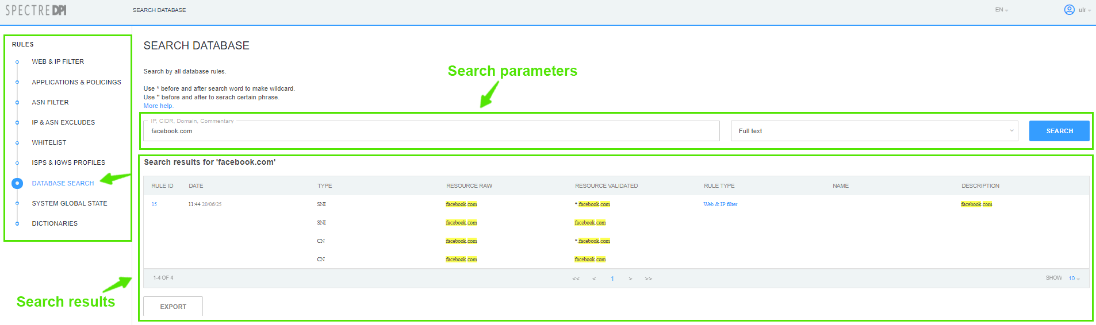
Task: Select ISPs & IGWs Profiles
Action: click(68, 162)
